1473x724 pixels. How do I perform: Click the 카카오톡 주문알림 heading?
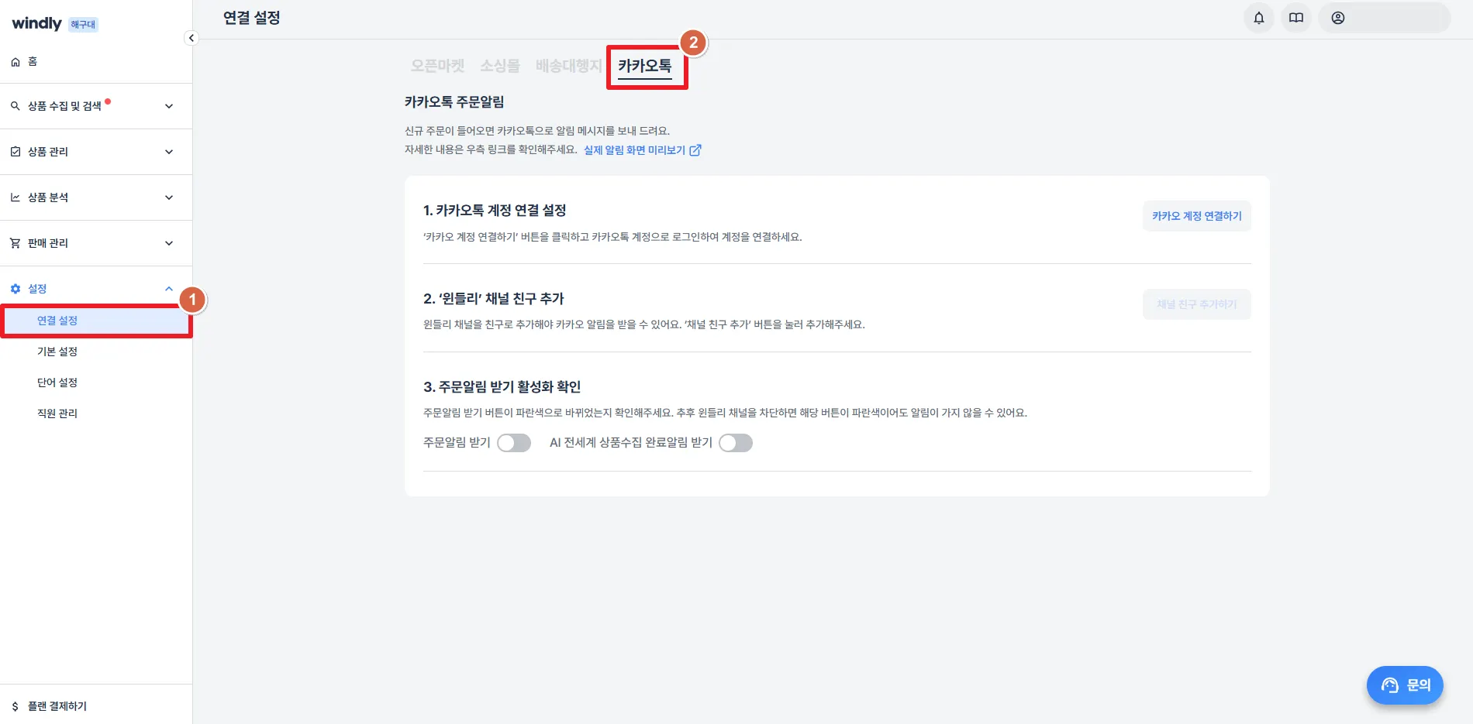coord(454,101)
